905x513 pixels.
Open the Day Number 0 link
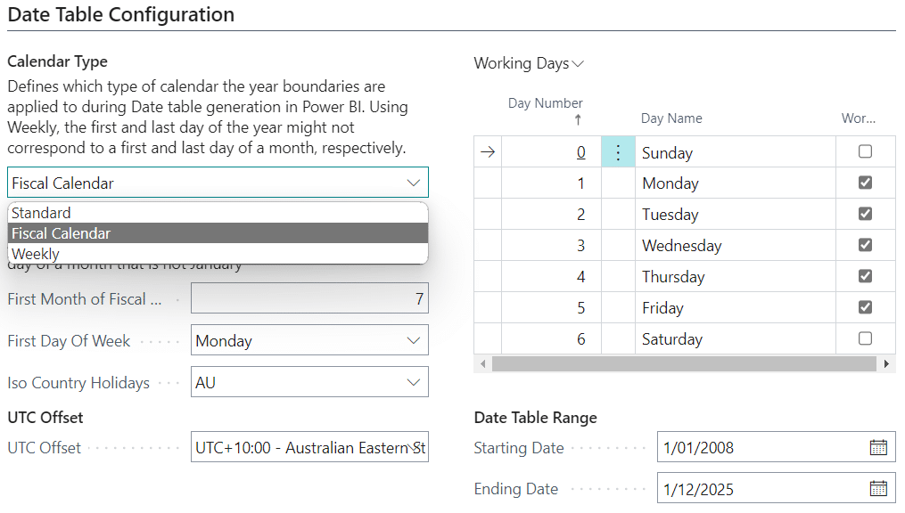580,152
